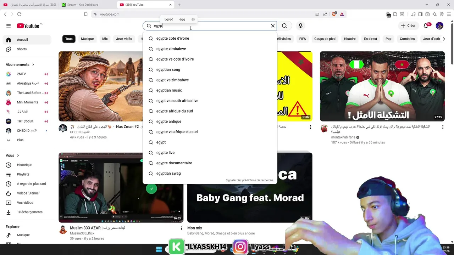Open Vidéos "J'aime" in the sidebar
Image resolution: width=454 pixels, height=255 pixels.
tap(28, 193)
